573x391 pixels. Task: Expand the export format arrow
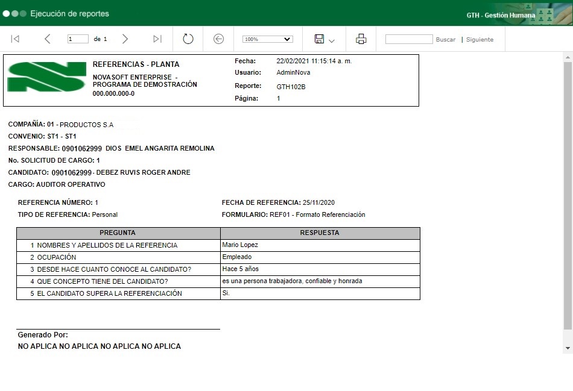(332, 41)
